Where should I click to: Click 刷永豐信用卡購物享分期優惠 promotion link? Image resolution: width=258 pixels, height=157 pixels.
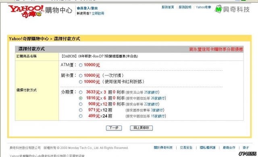[x=216, y=49]
